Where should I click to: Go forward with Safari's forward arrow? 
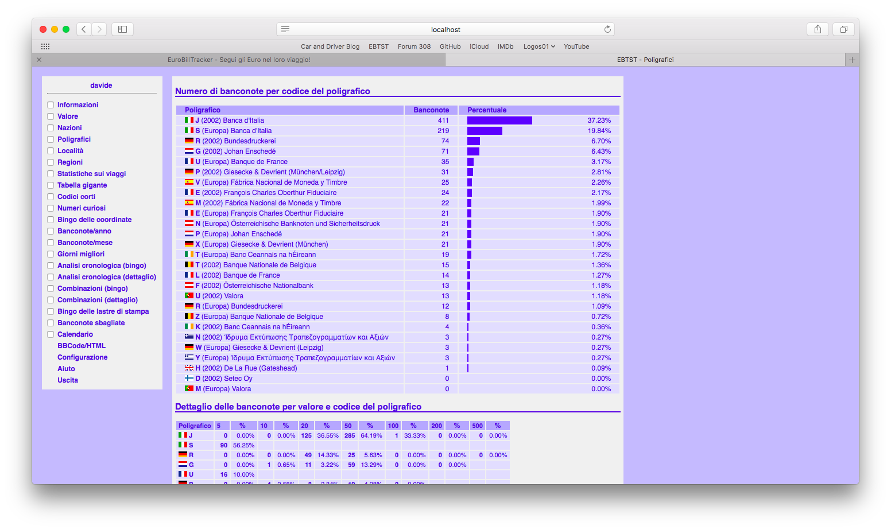[99, 29]
